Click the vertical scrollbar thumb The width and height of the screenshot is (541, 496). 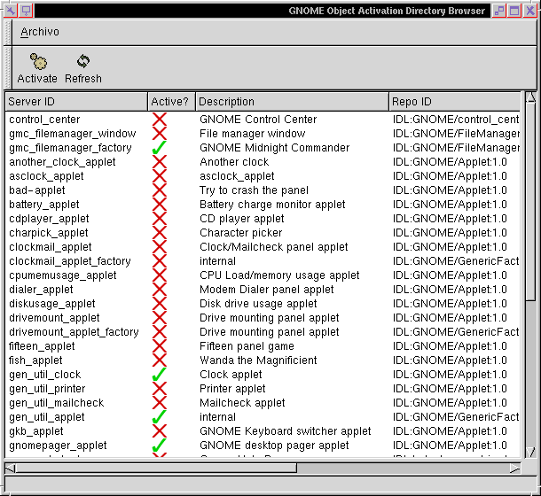click(x=531, y=202)
